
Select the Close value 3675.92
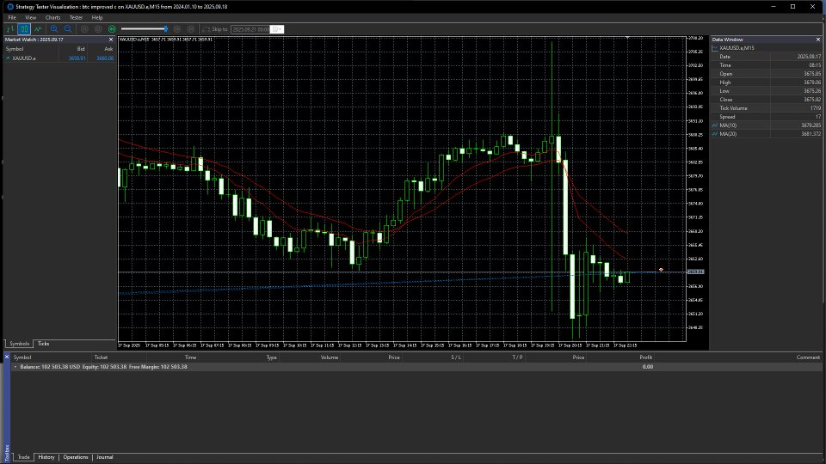(x=812, y=100)
